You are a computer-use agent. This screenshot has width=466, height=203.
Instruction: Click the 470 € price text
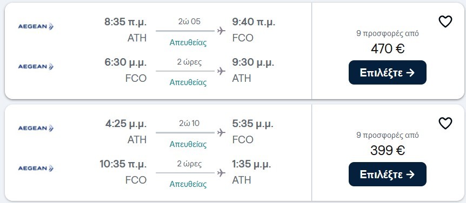pyautogui.click(x=388, y=49)
